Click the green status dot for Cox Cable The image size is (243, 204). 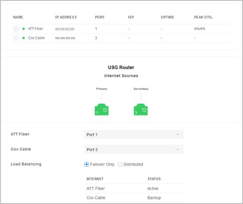click(x=24, y=38)
